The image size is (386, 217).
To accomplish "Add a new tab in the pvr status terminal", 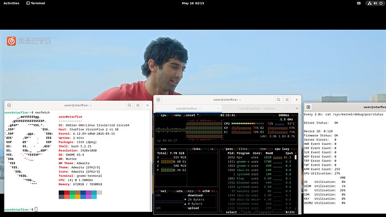I will 308,107.
